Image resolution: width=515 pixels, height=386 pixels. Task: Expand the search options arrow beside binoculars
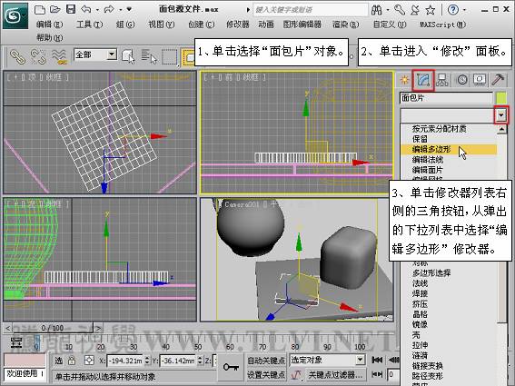tap(388, 10)
